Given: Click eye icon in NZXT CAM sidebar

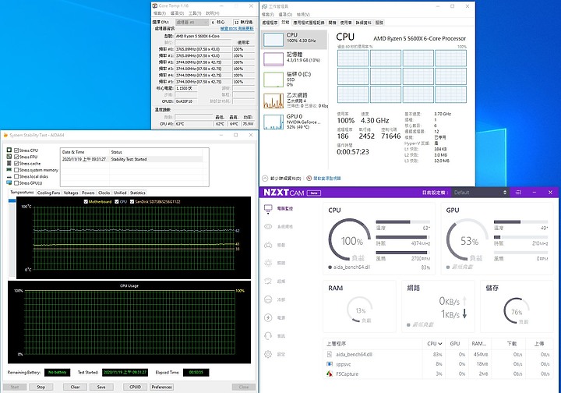Looking at the screenshot, I should pos(268,226).
